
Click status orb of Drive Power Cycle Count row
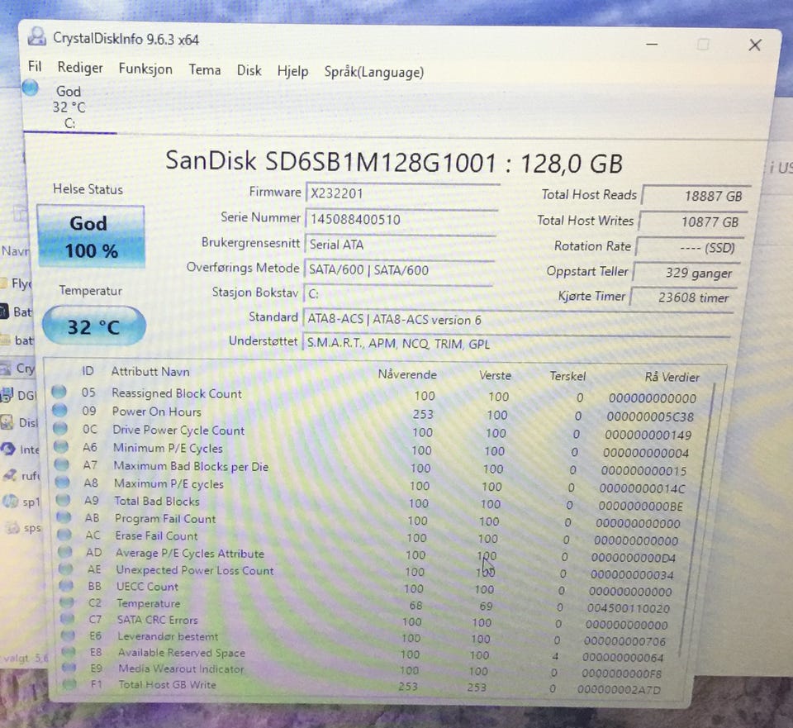coord(60,427)
